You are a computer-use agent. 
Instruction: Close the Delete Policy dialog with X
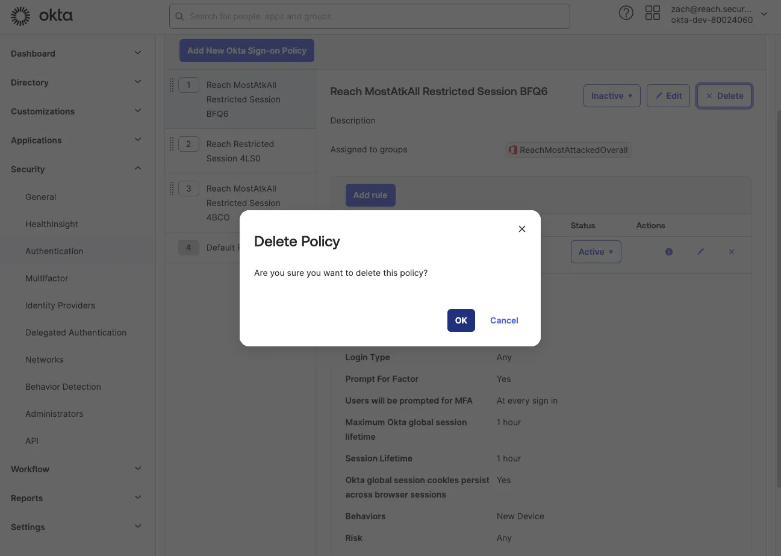[522, 229]
